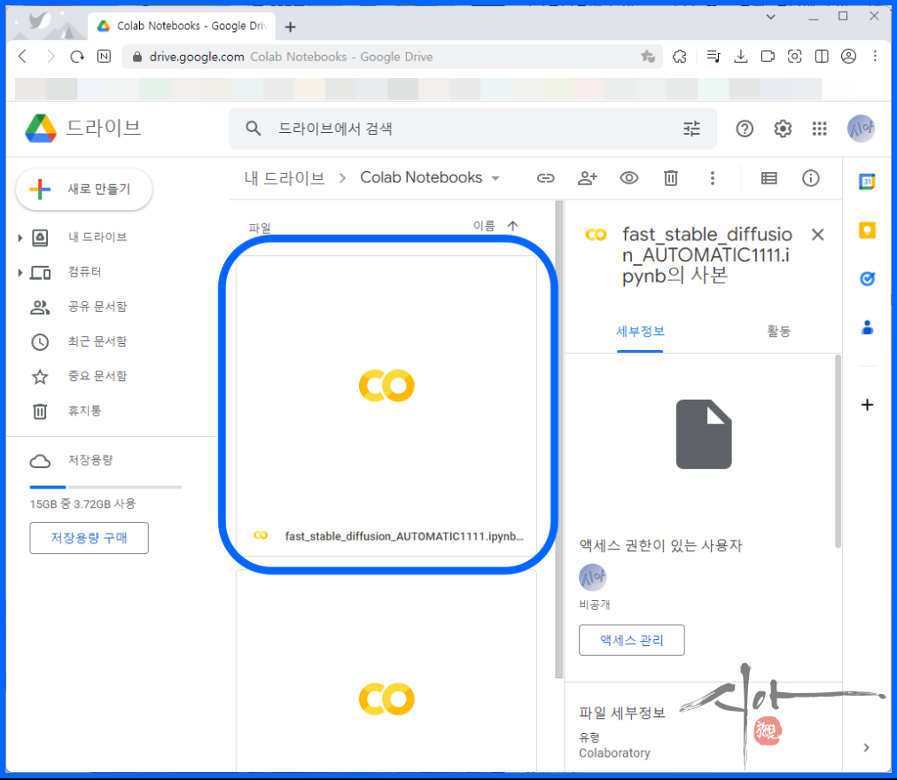Expand 컴퓨터 tree arrow

pos(20,273)
